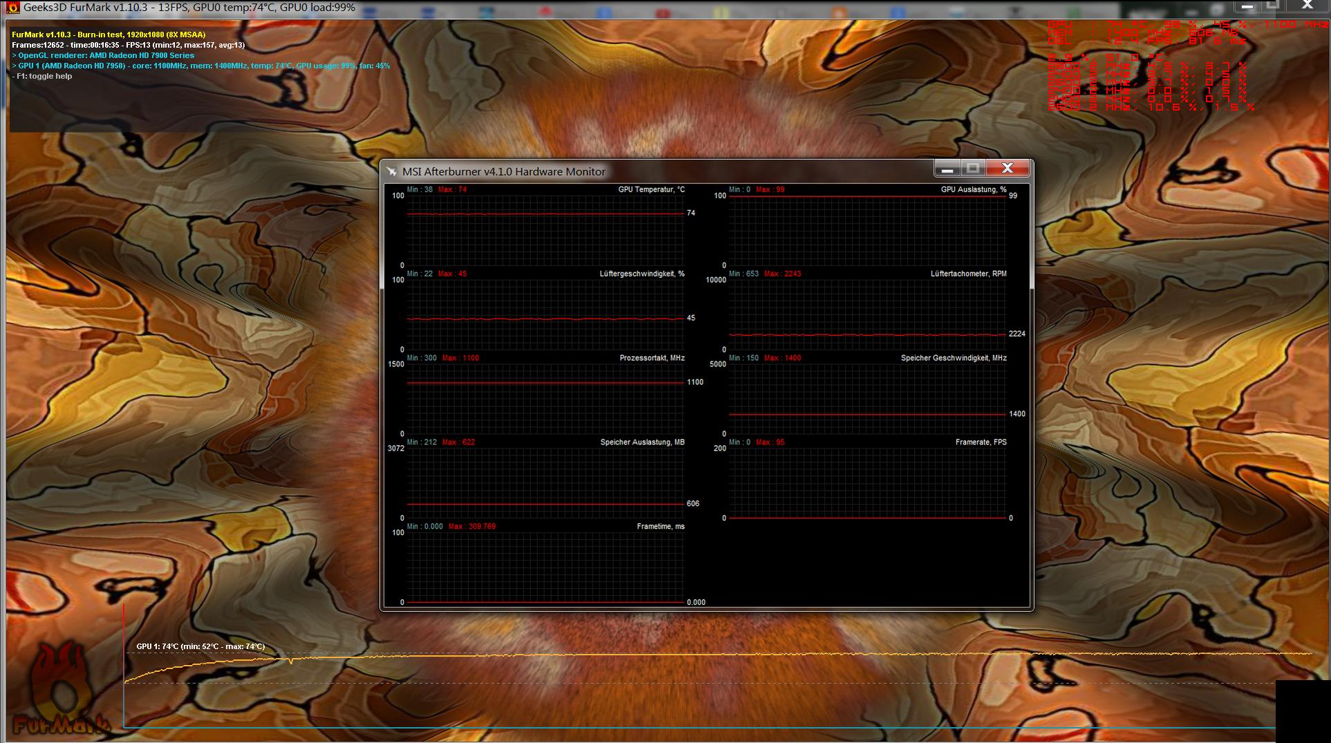Click the Speicher Auslastung MB graph

coord(545,483)
